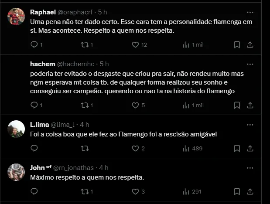Like L.lima's tweet with 2 likes
The height and width of the screenshot is (204, 270).
135,148
